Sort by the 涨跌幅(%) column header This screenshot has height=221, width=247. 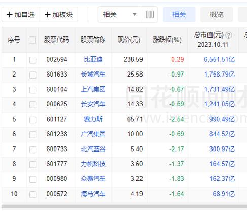click(167, 40)
